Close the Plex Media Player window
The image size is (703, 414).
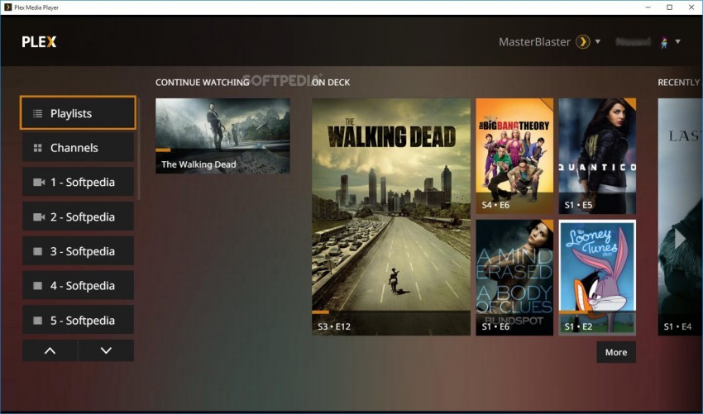tap(691, 7)
